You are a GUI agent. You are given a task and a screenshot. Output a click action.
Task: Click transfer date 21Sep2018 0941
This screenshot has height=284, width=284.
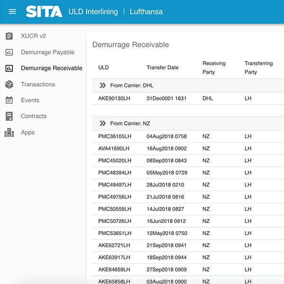[167, 245]
